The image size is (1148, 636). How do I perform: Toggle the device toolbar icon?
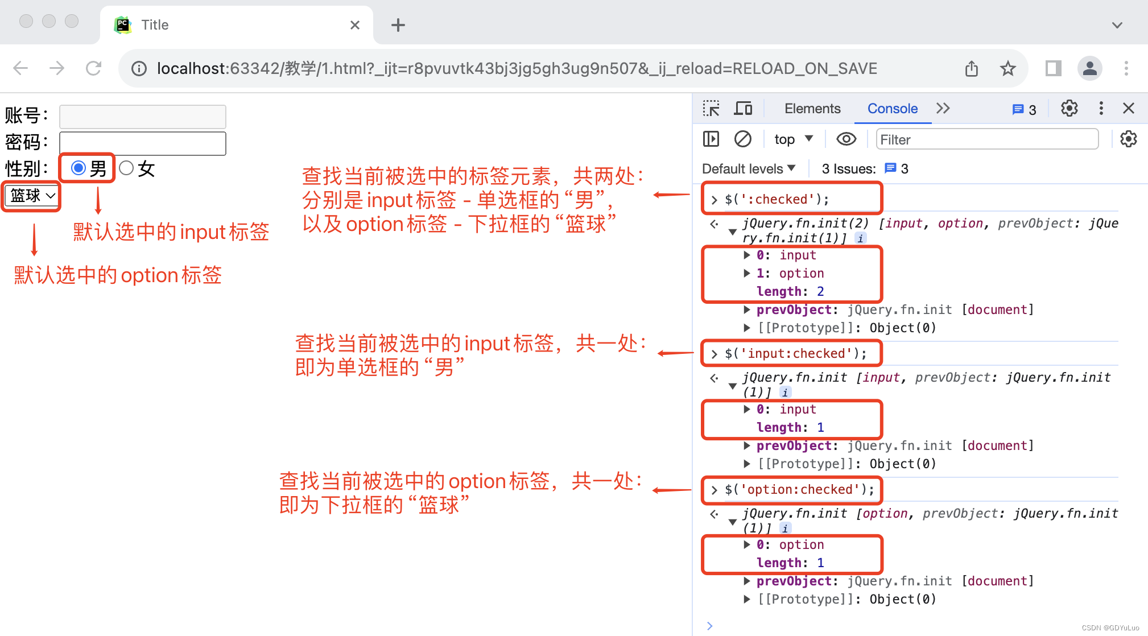point(743,109)
